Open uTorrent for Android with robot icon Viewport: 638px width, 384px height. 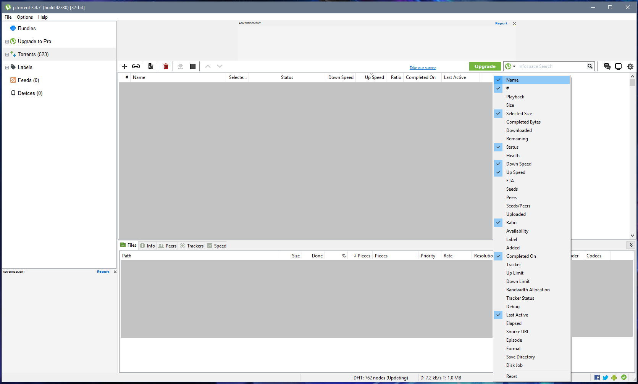coord(614,378)
